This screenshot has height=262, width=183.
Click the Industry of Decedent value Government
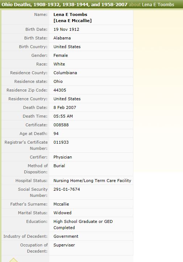(x=66, y=236)
